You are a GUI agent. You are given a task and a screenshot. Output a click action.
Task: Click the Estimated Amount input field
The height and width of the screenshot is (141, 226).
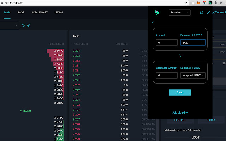pos(167,75)
